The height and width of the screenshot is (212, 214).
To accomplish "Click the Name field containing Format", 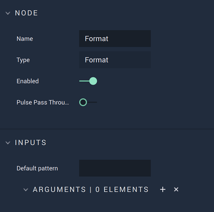I will tap(115, 38).
